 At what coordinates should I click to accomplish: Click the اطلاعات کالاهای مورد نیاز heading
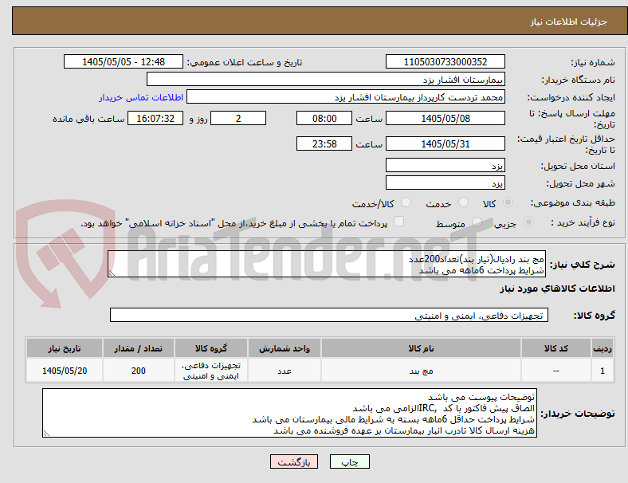[x=557, y=289]
